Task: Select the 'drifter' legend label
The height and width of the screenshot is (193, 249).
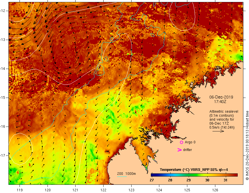Action: tap(187, 150)
